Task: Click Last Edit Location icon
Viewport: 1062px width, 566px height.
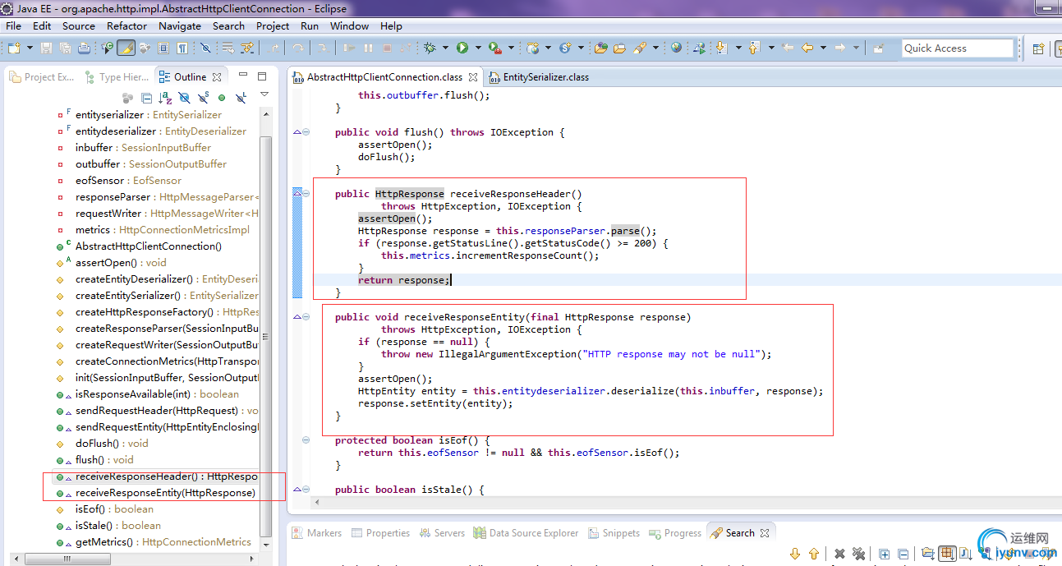Action: click(x=788, y=48)
